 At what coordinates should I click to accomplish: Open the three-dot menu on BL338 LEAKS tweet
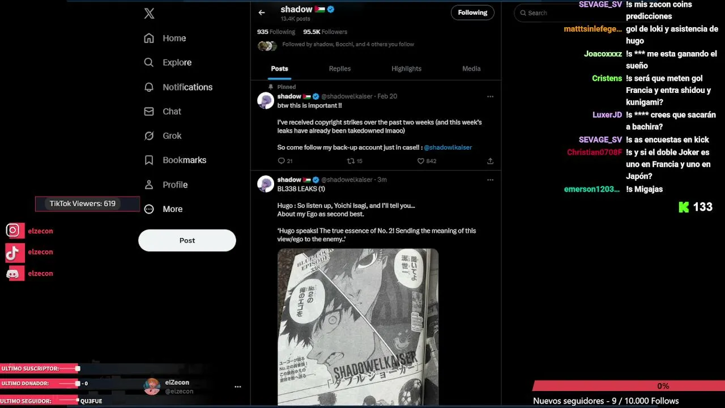[490, 180]
